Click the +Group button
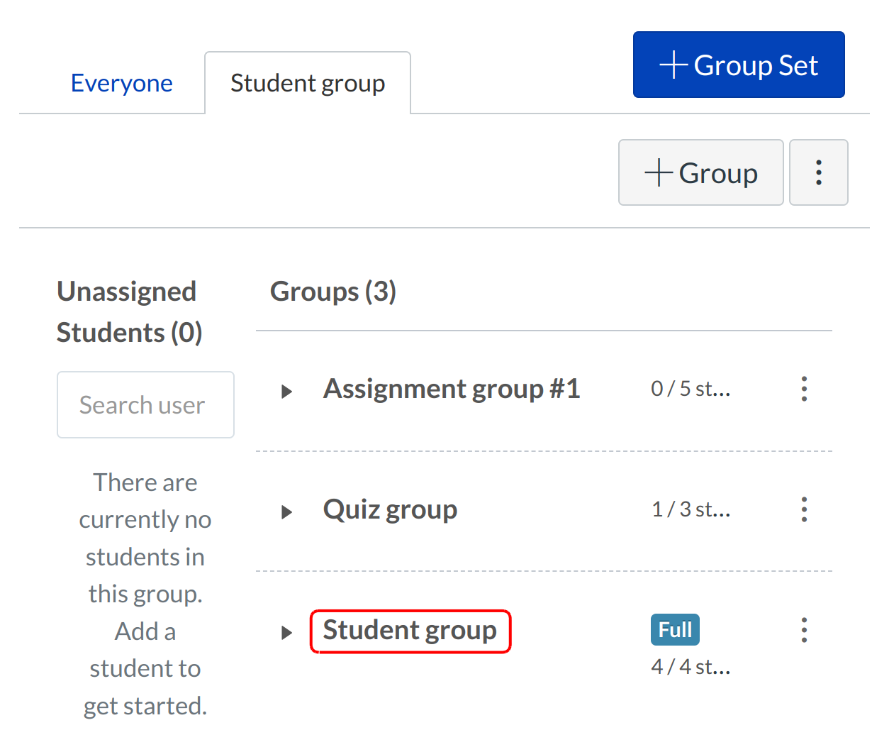 (x=700, y=172)
